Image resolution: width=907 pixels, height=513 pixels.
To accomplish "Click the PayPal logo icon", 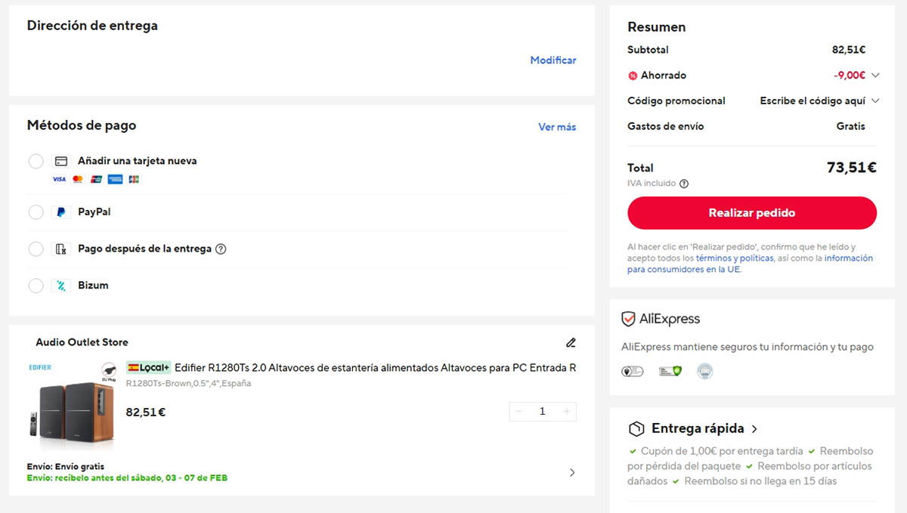I will tap(61, 212).
